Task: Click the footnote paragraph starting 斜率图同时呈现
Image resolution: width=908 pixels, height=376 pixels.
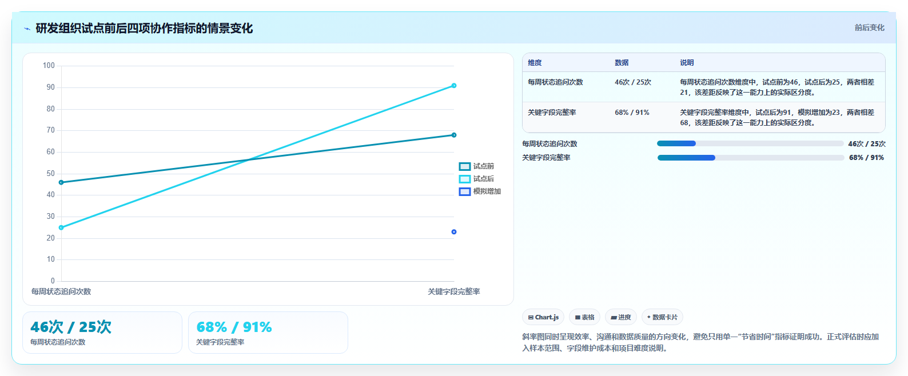Action: (x=700, y=342)
